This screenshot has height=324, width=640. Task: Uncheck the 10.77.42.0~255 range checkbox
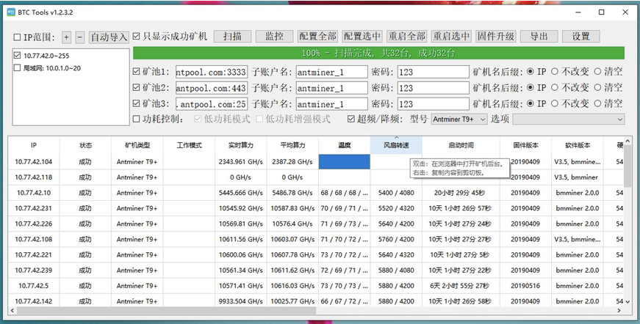(x=17, y=56)
